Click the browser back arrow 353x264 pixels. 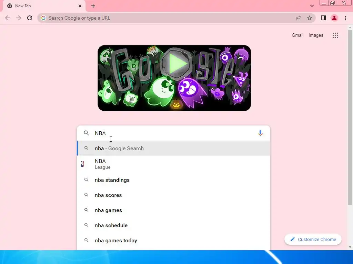tap(8, 18)
